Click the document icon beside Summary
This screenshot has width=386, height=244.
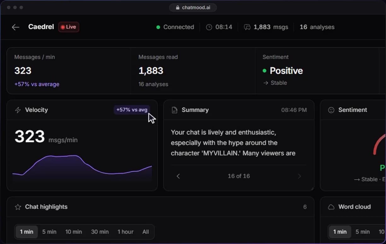pos(174,110)
